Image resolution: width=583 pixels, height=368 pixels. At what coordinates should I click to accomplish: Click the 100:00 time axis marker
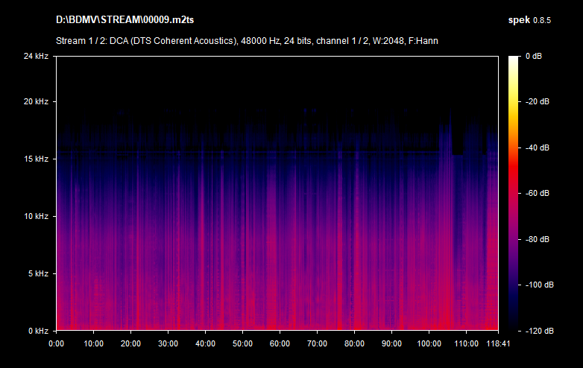(x=428, y=344)
